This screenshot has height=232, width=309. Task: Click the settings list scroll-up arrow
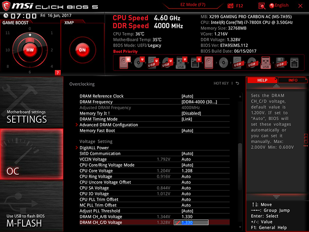pos(240,96)
